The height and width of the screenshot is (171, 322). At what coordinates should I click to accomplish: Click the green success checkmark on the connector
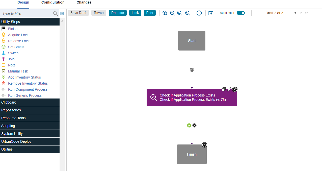click(x=189, y=125)
